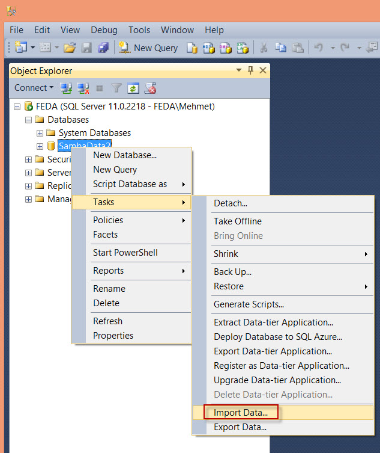Open the Policies submenu
This screenshot has height=453, width=380.
[131, 220]
